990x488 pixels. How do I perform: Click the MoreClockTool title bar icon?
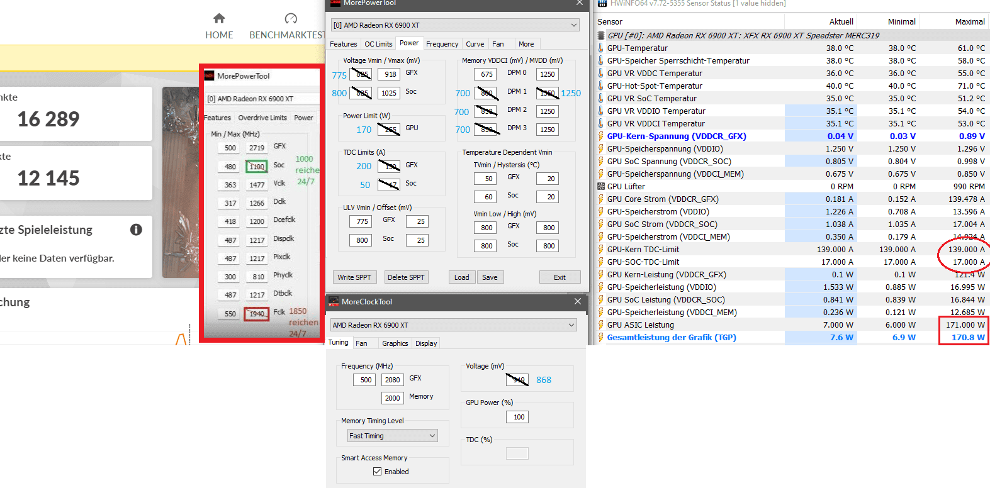[334, 302]
